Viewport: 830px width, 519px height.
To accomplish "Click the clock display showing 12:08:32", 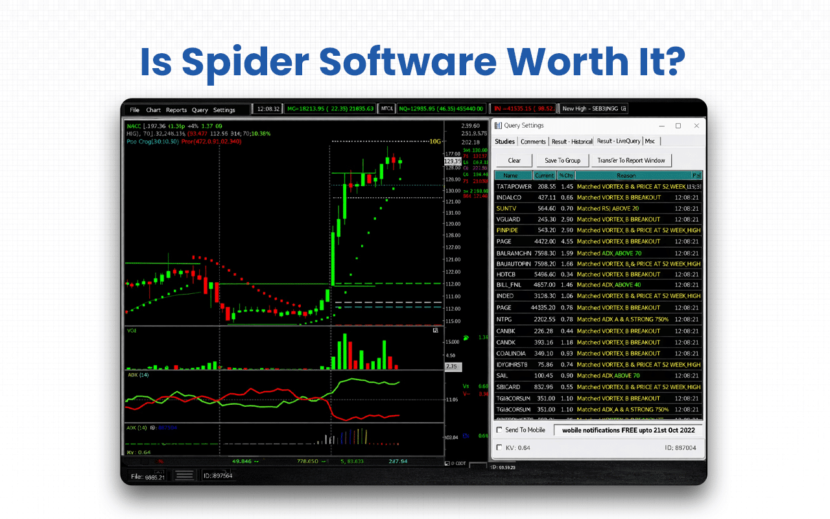I will (x=267, y=108).
